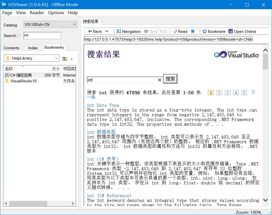Image resolution: width=272 pixels, height=215 pixels.
Task: Open the small arrow menu beside folder icon
Action: pos(72,59)
